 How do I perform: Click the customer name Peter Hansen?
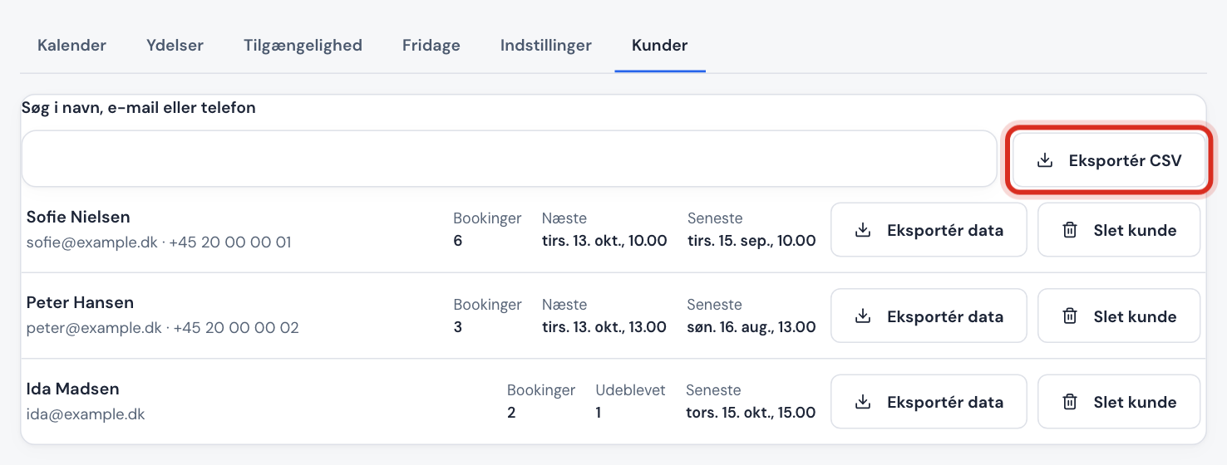pyautogui.click(x=80, y=302)
